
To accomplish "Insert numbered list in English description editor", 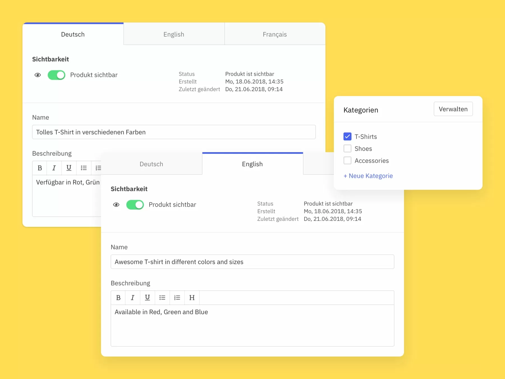I will pos(177,298).
